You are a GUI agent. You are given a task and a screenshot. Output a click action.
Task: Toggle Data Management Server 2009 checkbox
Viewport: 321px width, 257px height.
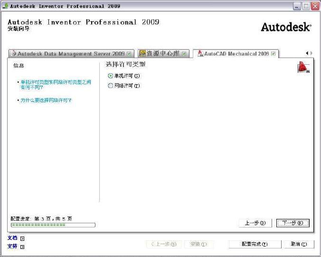pyautogui.click(x=129, y=54)
